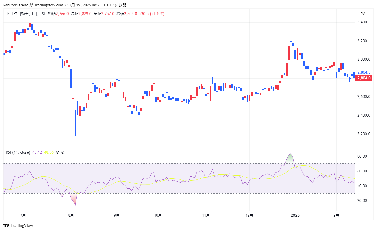Click the 2,600.0 price axis label
Image resolution: width=377 pixels, height=231 pixels.
[364, 97]
